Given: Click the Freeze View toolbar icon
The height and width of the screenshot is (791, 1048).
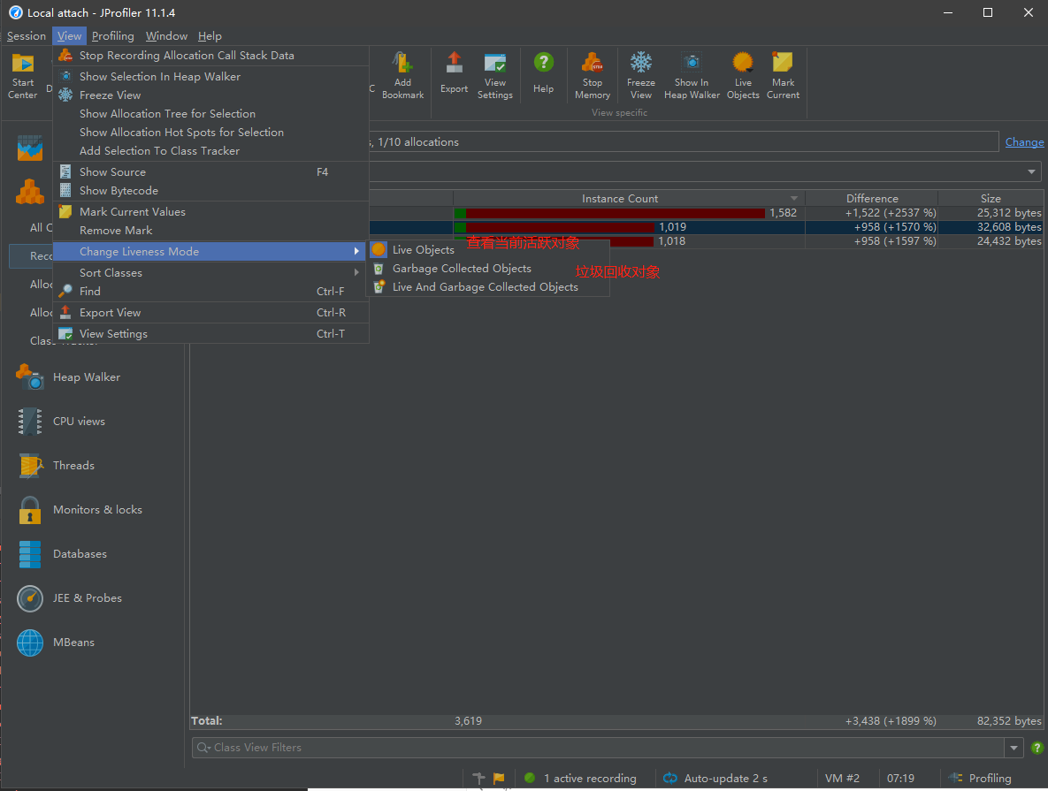Looking at the screenshot, I should pyautogui.click(x=640, y=75).
